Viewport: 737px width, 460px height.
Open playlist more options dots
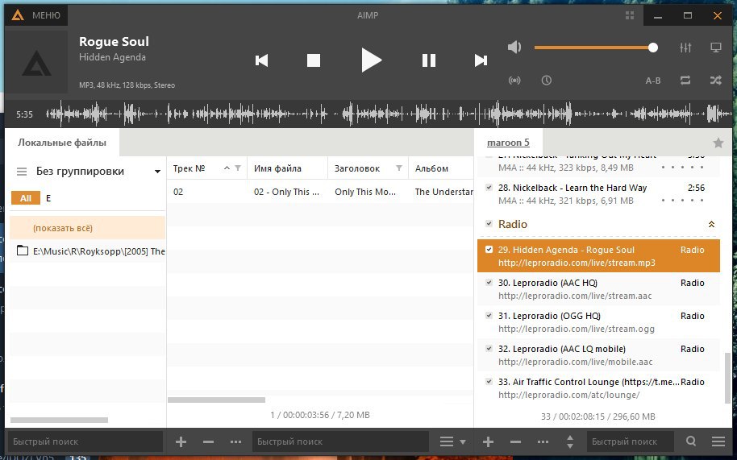point(543,441)
